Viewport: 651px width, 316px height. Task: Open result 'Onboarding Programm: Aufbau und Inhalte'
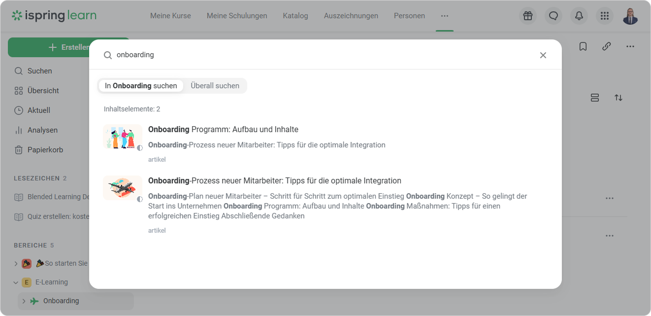point(223,130)
